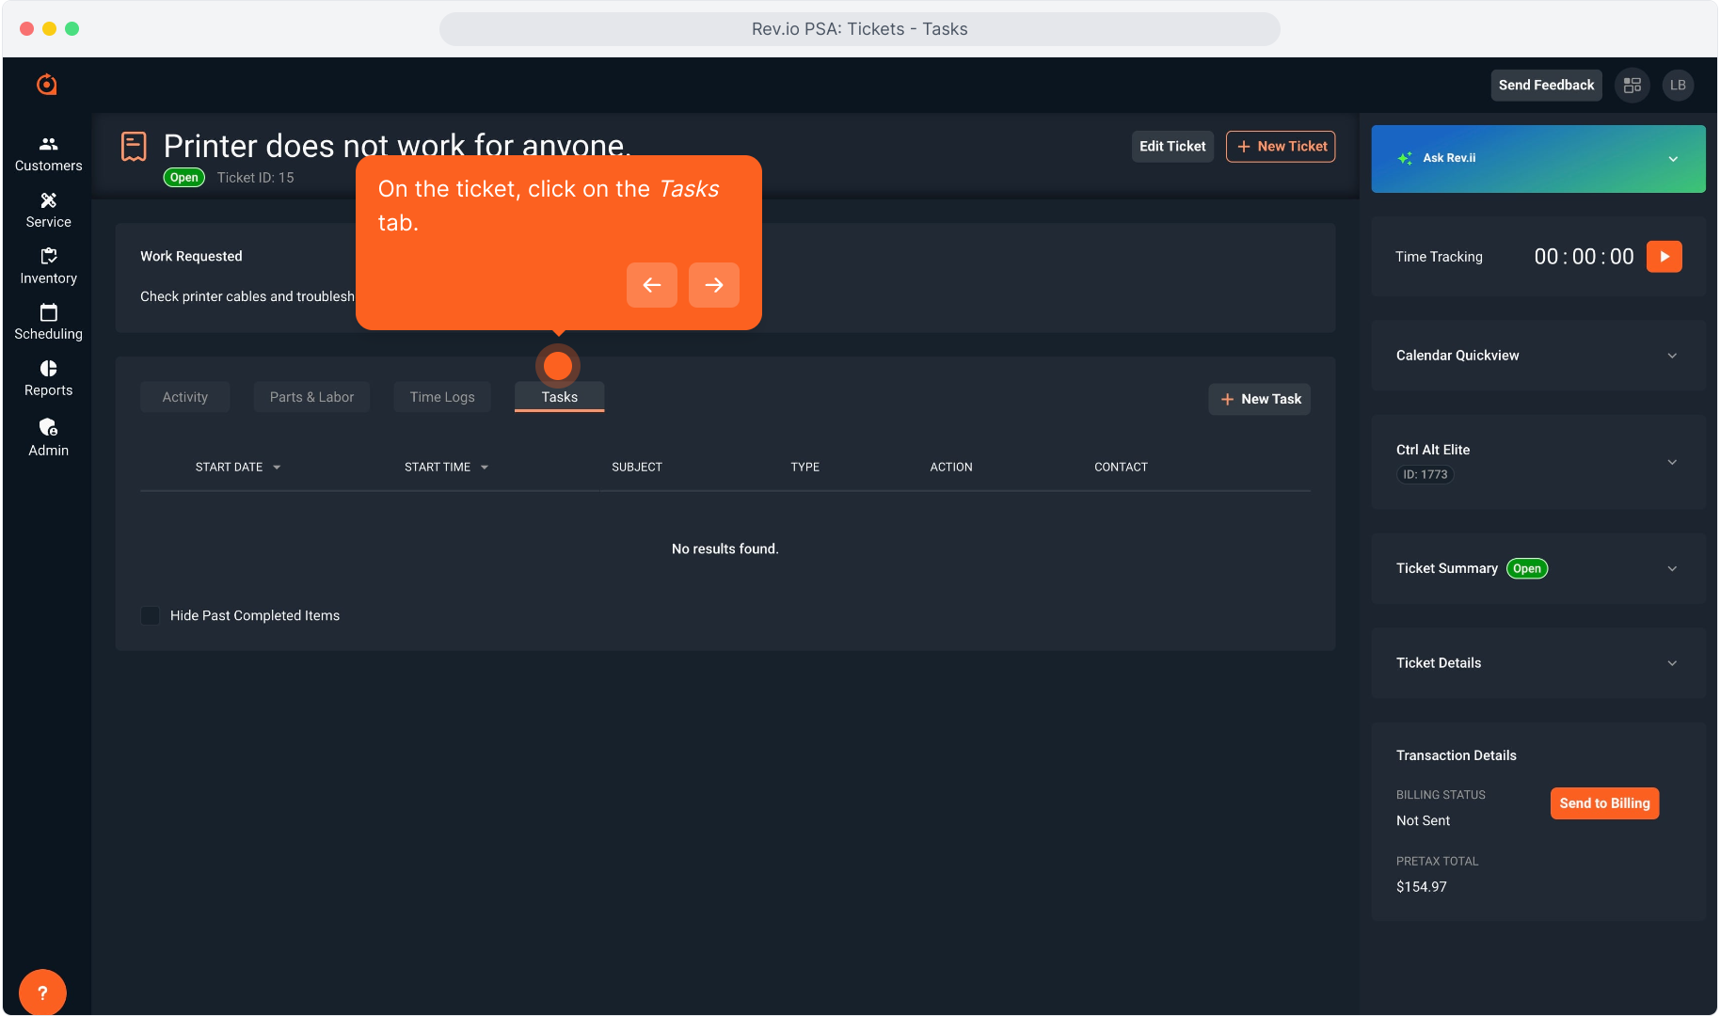Click the Send to Billing button
This screenshot has height=1016, width=1720.
pyautogui.click(x=1604, y=803)
